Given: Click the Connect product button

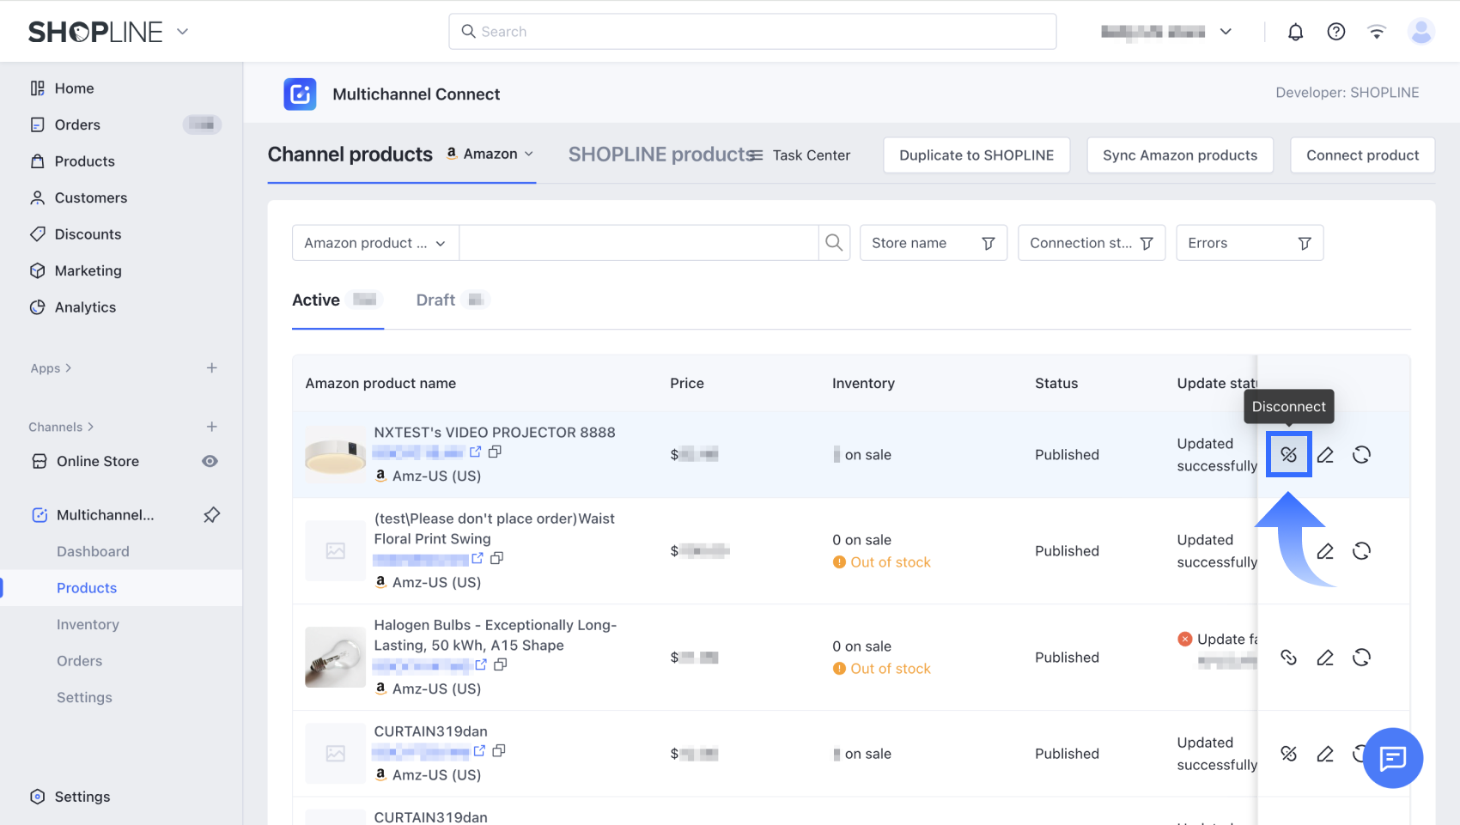Looking at the screenshot, I should (1361, 155).
